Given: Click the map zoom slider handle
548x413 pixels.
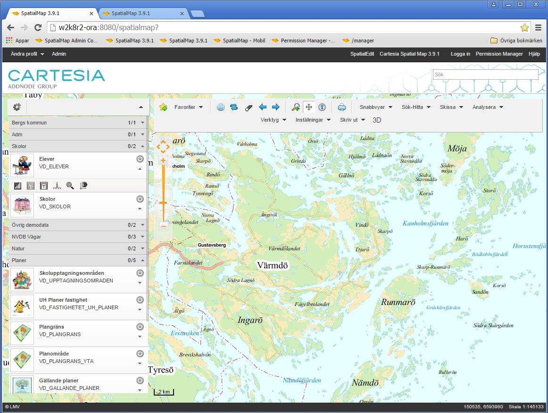Looking at the screenshot, I should (x=163, y=203).
